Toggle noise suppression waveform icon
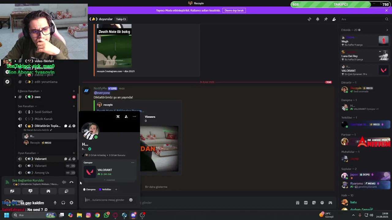This screenshot has height=220, width=392. pyautogui.click(x=64, y=182)
